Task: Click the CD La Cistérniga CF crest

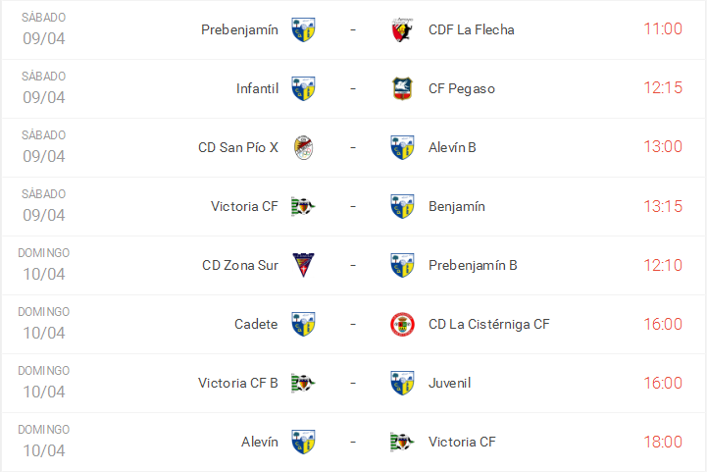Action: click(402, 324)
